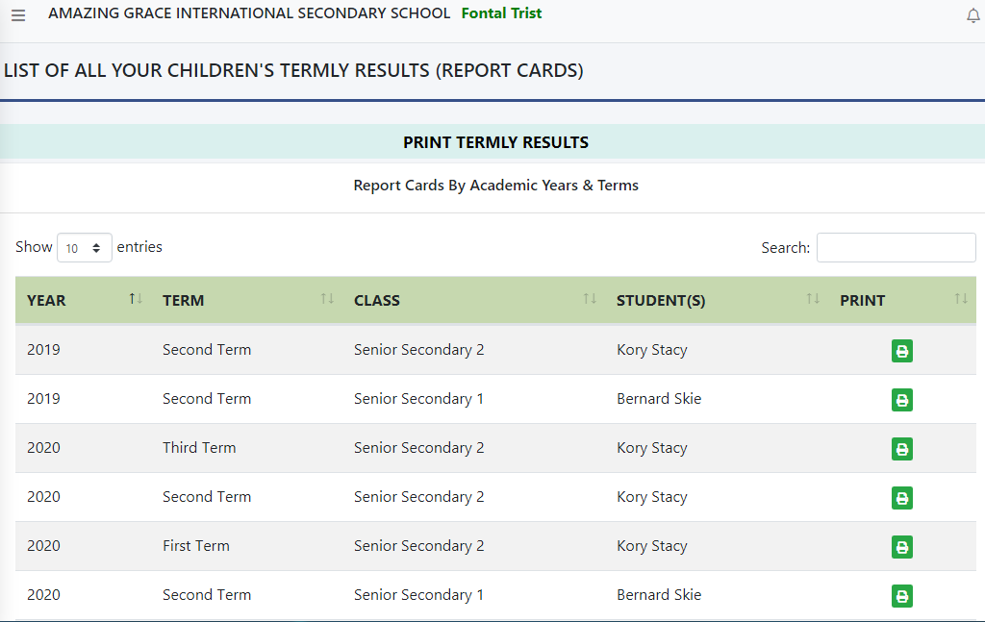Print Kory Stacy's 2019 Second Term result
This screenshot has height=622, width=985.
tap(901, 351)
